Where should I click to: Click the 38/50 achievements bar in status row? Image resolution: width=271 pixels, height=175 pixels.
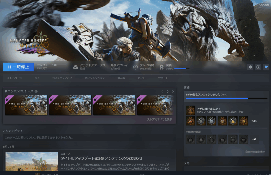(x=182, y=69)
